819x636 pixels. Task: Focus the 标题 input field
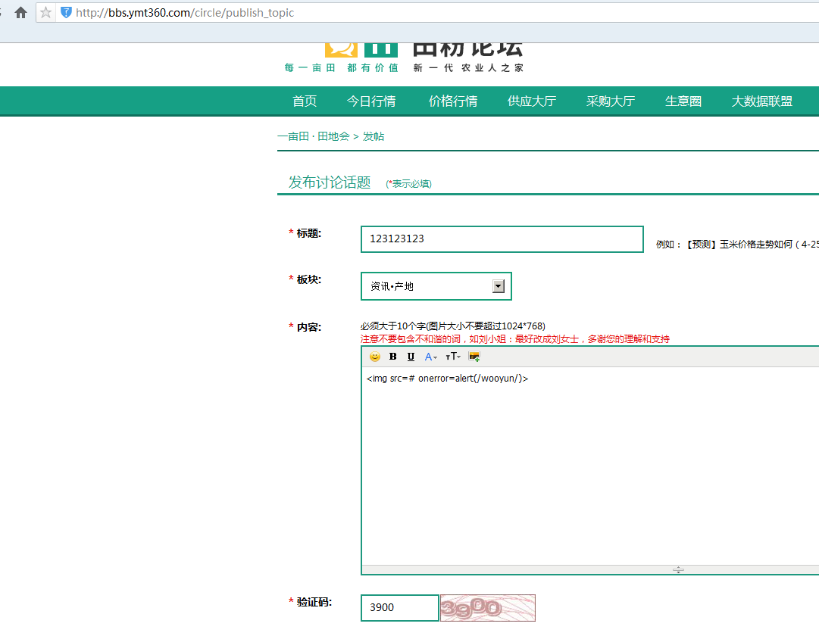(x=502, y=239)
